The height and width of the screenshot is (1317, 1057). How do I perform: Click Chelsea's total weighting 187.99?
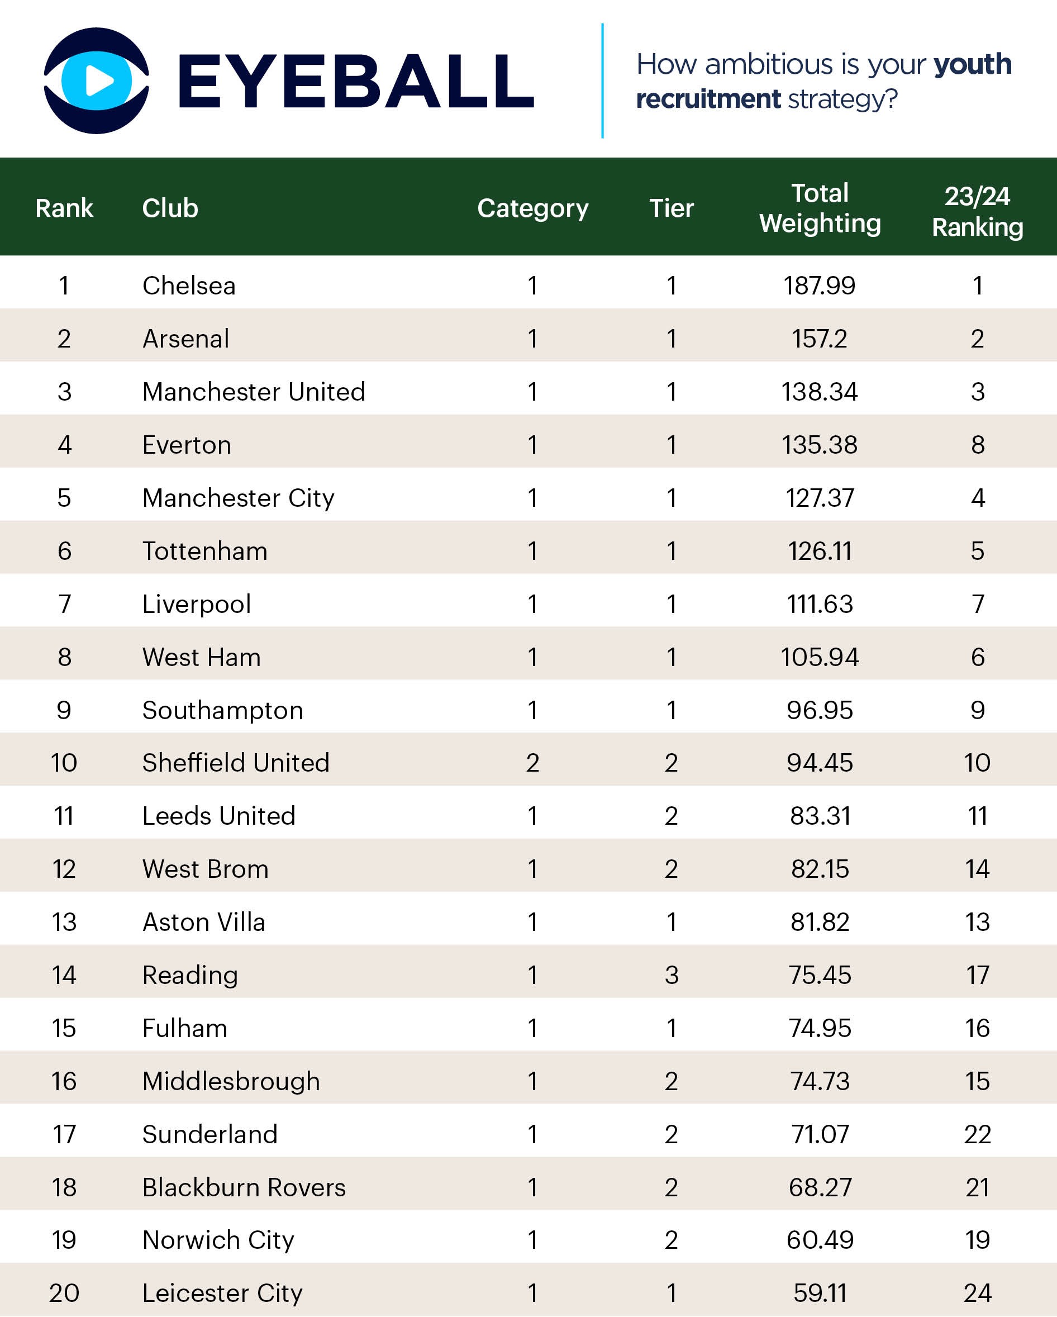point(820,286)
